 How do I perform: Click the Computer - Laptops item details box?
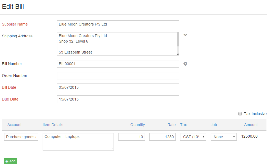[x=78, y=142]
